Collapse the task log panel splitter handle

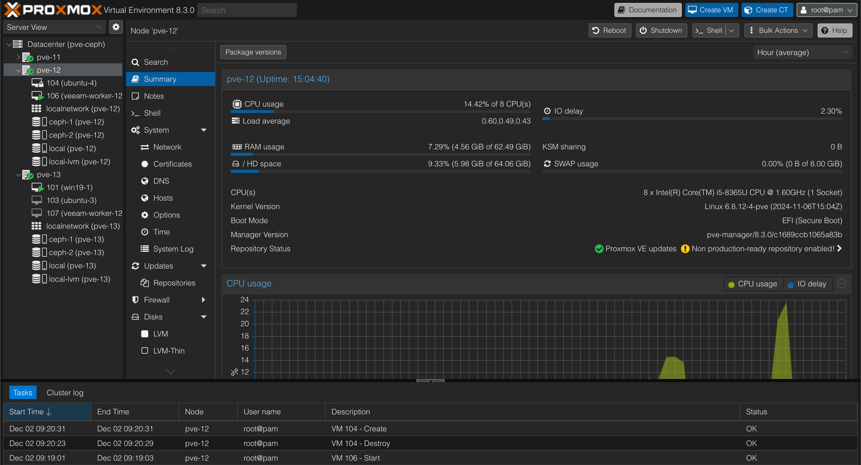tap(430, 380)
